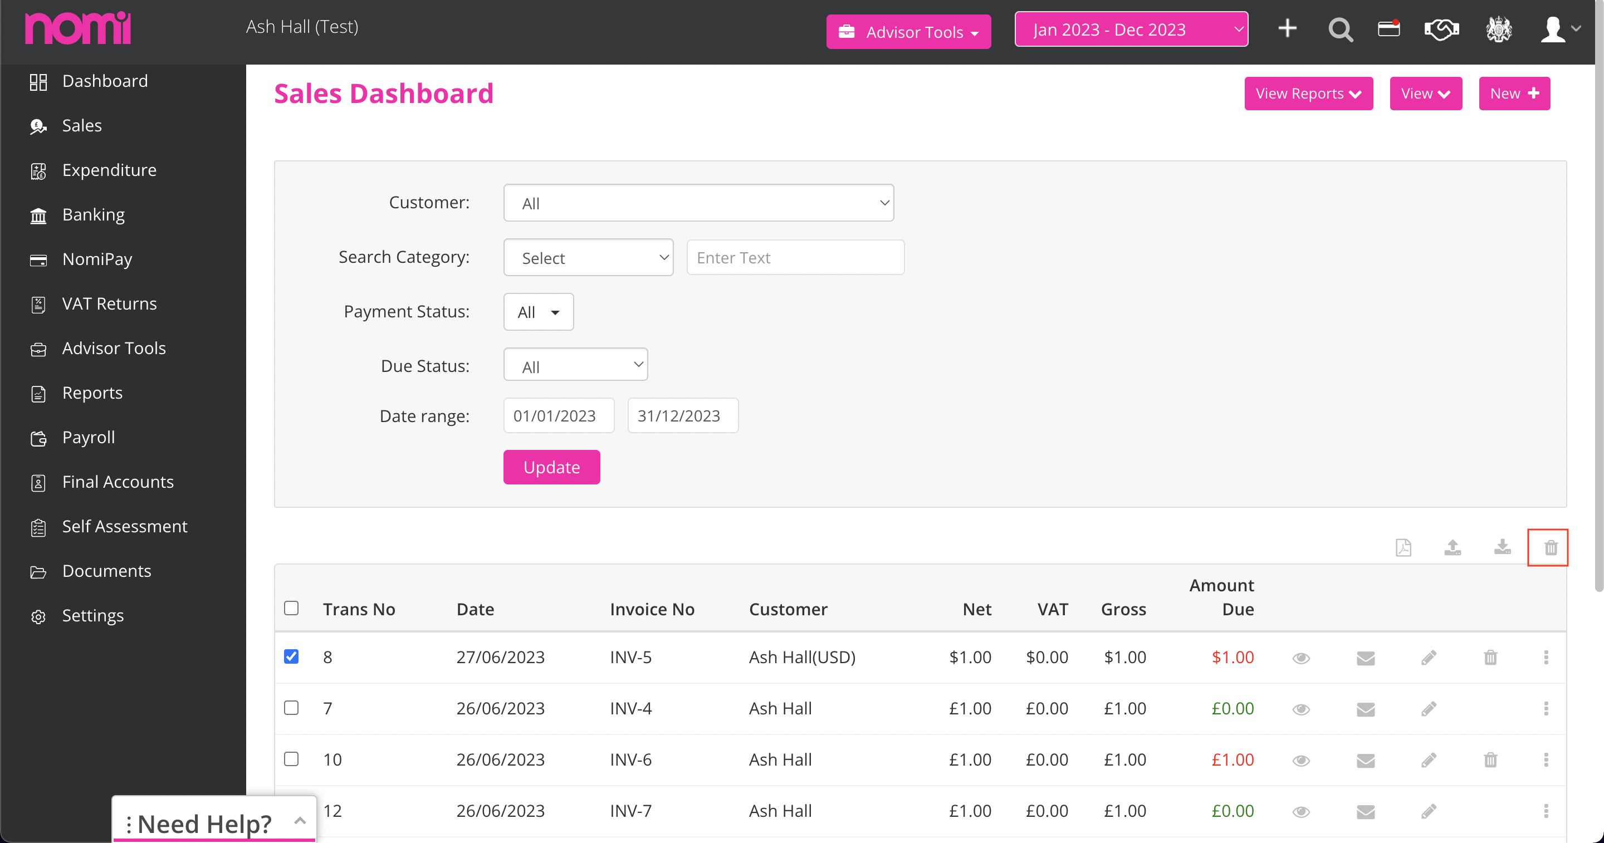Screen dimensions: 1604x843
Task: Delete invoice INV-5 row trash icon
Action: [1490, 658]
